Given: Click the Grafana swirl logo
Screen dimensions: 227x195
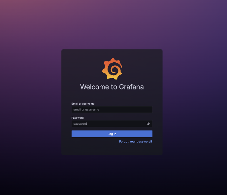Looking at the screenshot, I should pyautogui.click(x=112, y=69).
